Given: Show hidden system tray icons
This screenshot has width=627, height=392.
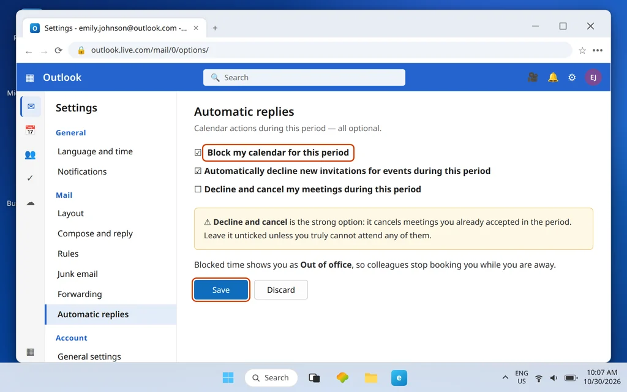Looking at the screenshot, I should 505,377.
